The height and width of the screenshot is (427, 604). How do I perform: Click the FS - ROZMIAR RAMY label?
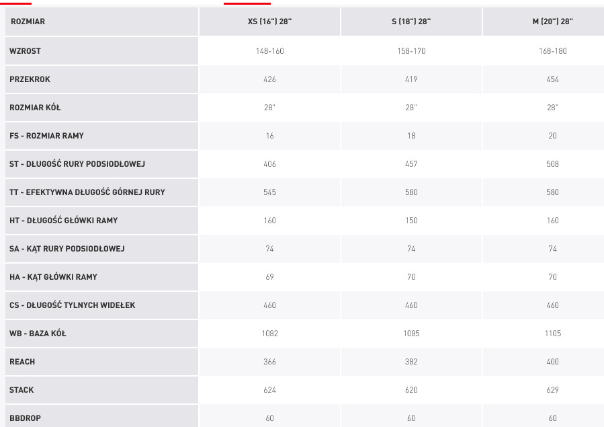click(x=46, y=136)
